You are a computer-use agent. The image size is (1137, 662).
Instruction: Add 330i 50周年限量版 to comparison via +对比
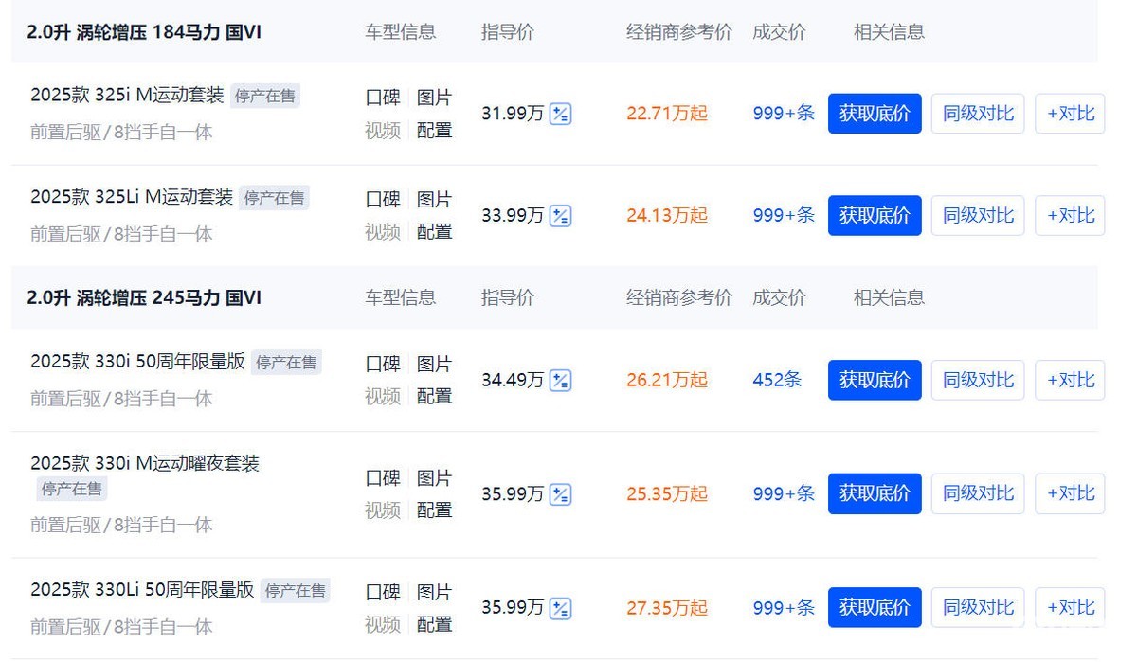click(1070, 380)
